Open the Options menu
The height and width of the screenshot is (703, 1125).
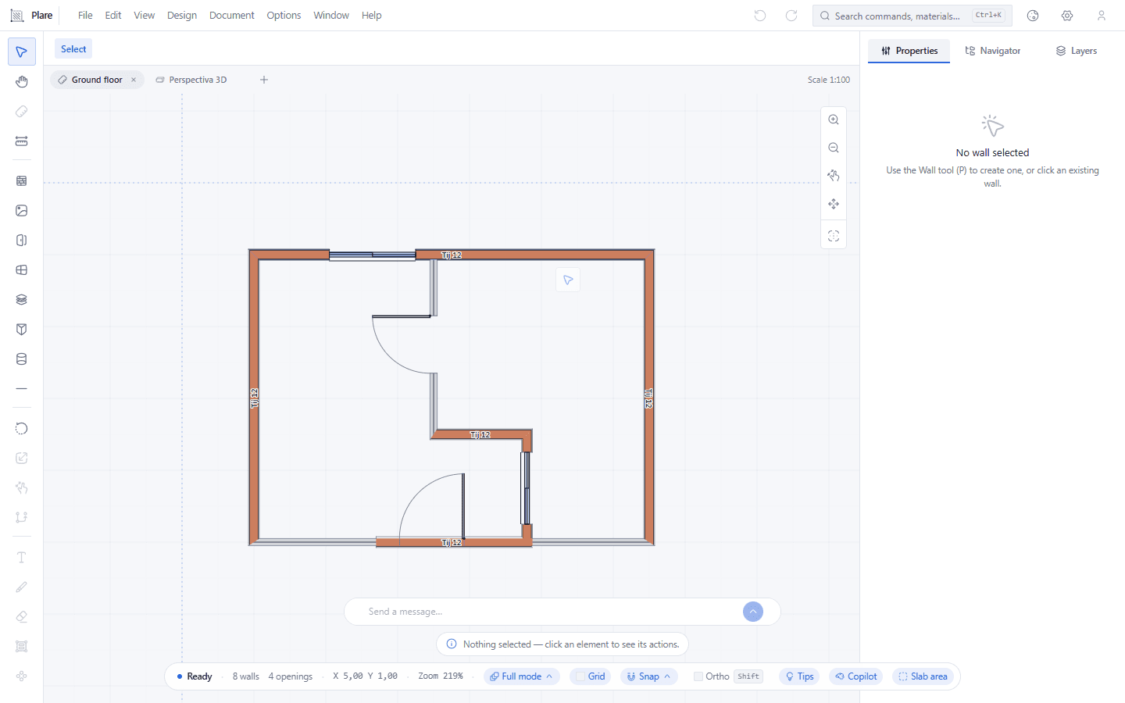point(284,16)
